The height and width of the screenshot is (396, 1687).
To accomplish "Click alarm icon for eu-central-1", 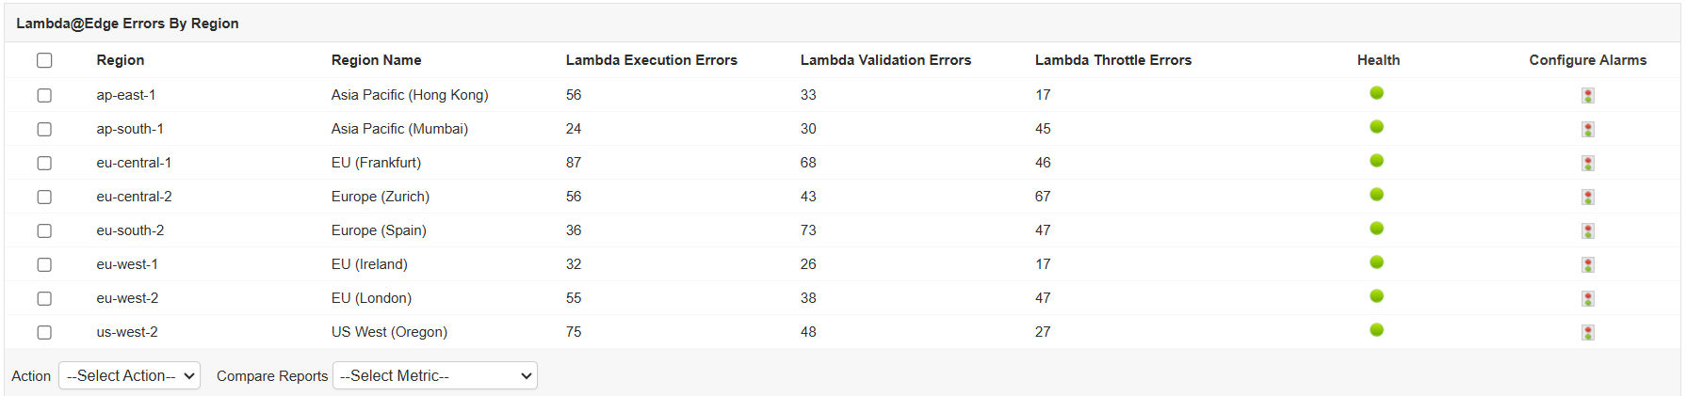I will click(1587, 163).
